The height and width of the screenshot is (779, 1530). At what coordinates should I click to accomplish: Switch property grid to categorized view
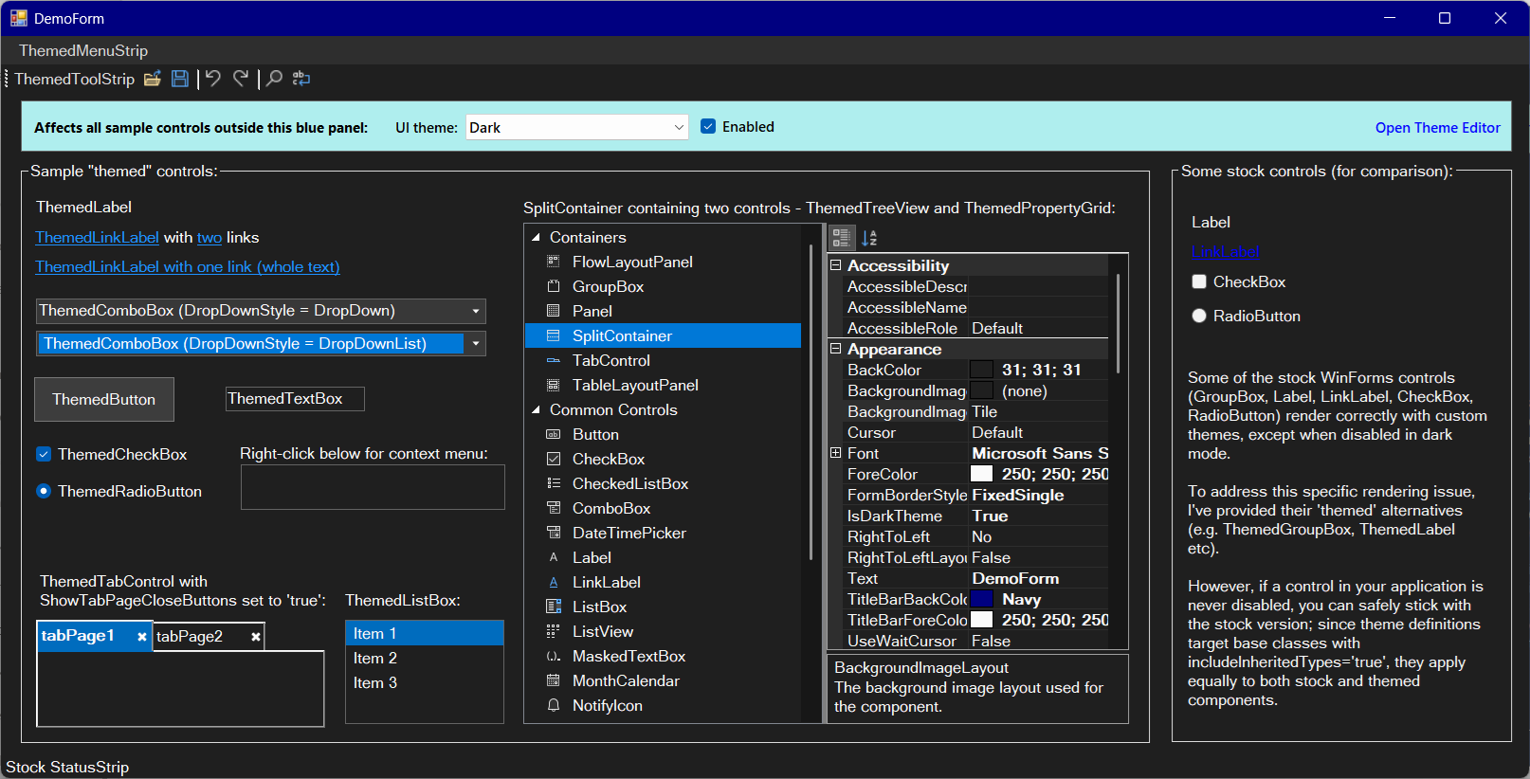[x=841, y=238]
